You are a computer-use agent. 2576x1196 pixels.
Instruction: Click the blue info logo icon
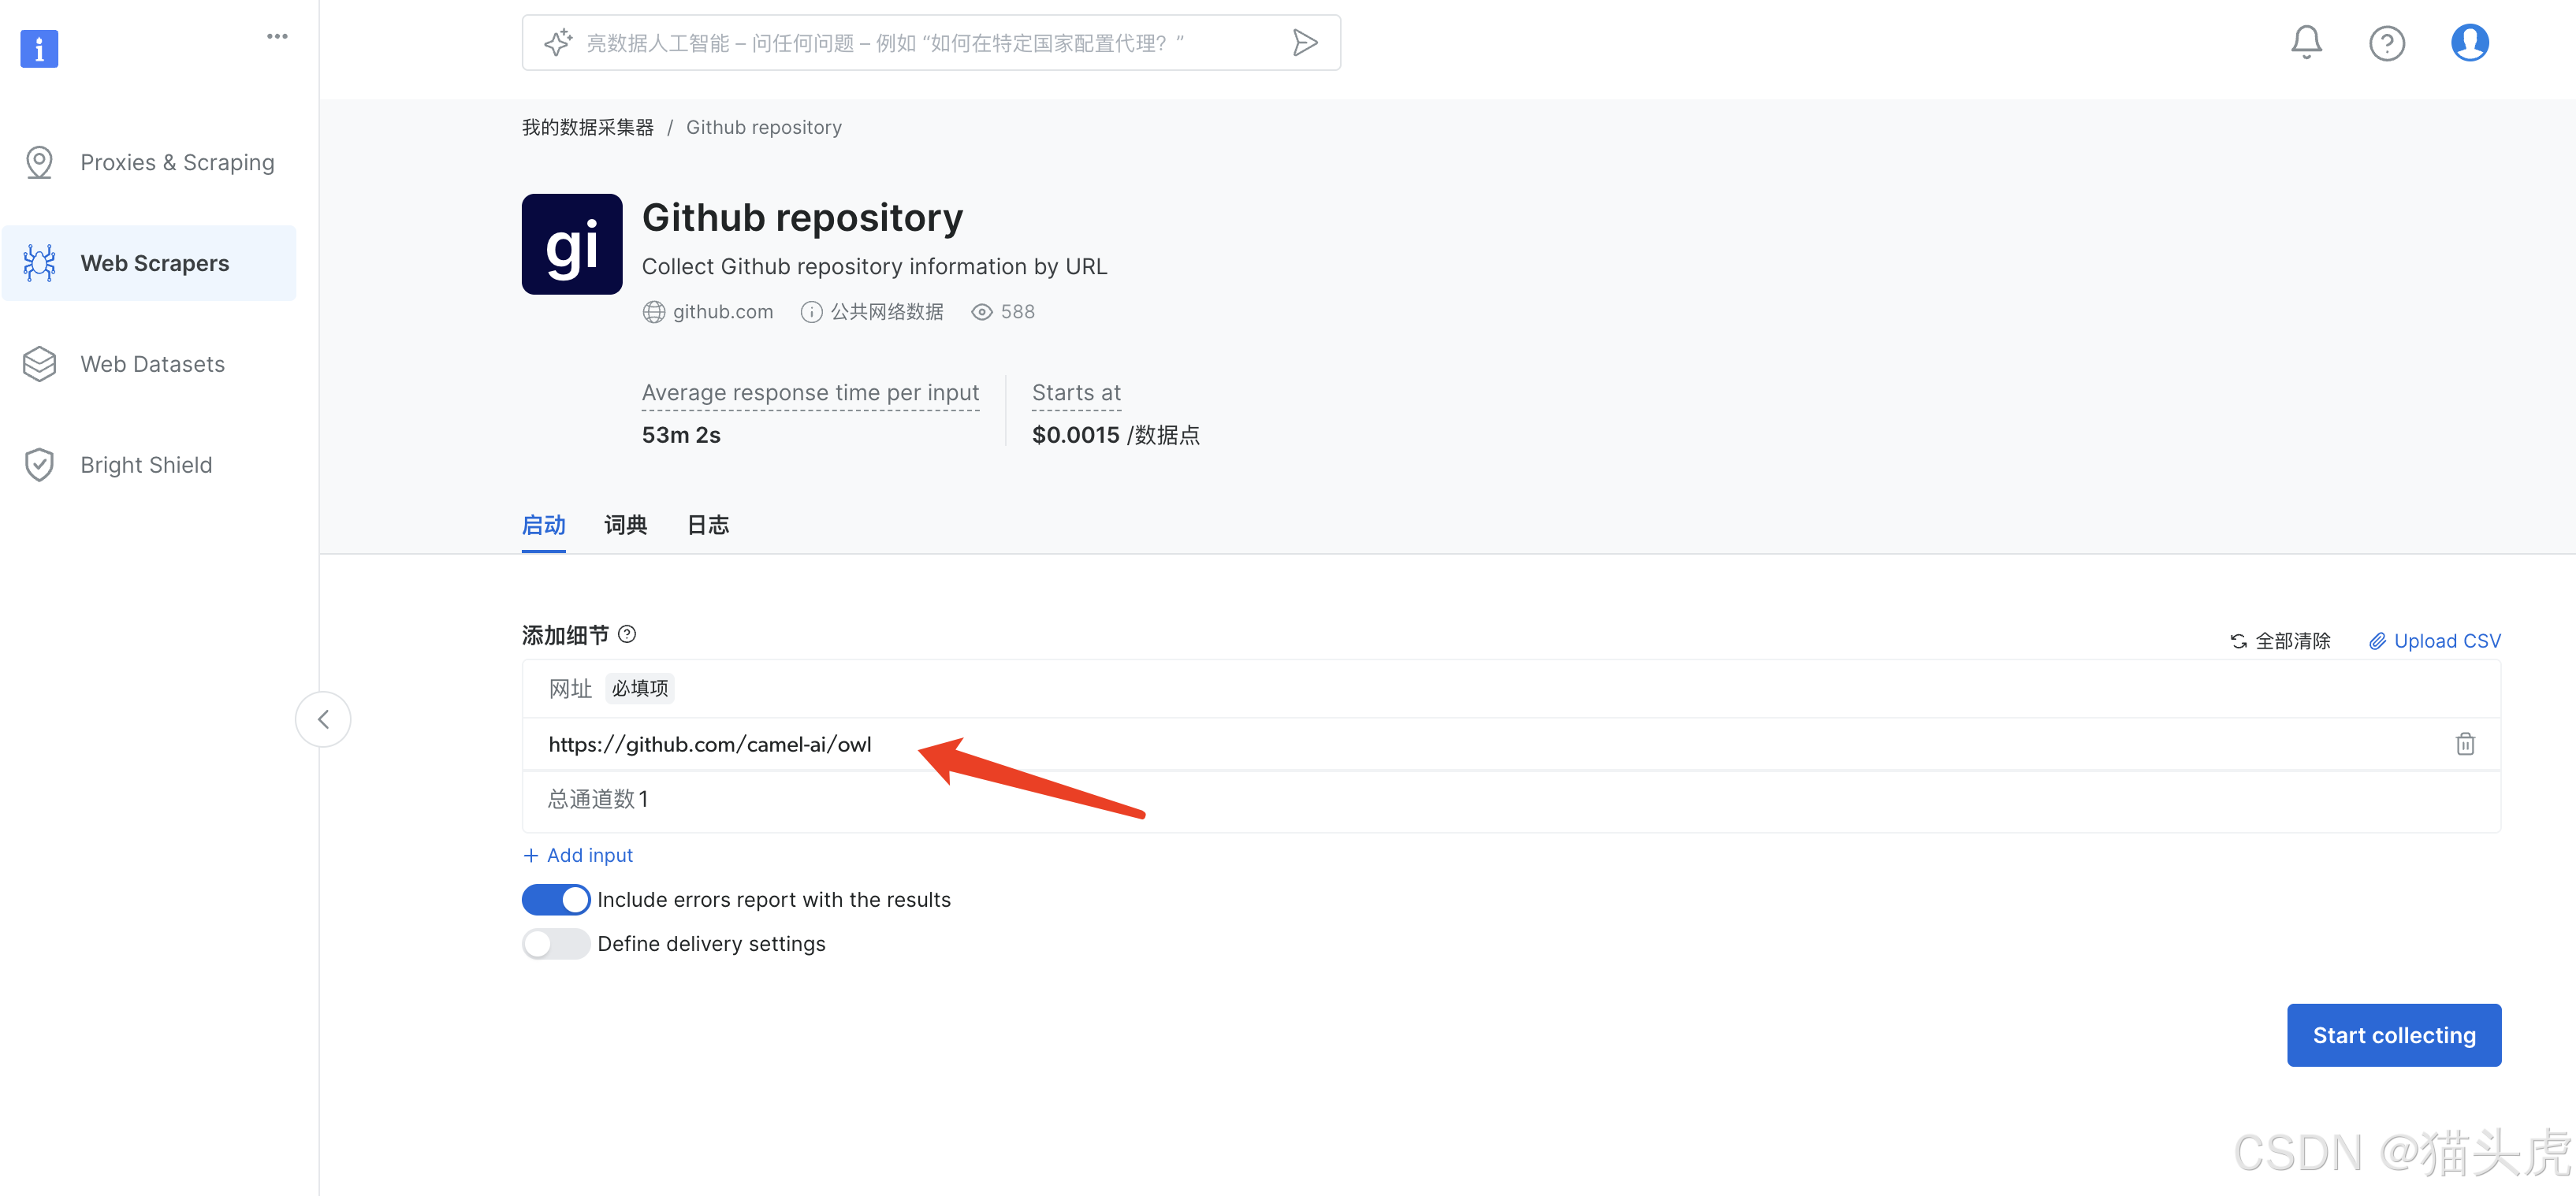(x=39, y=48)
